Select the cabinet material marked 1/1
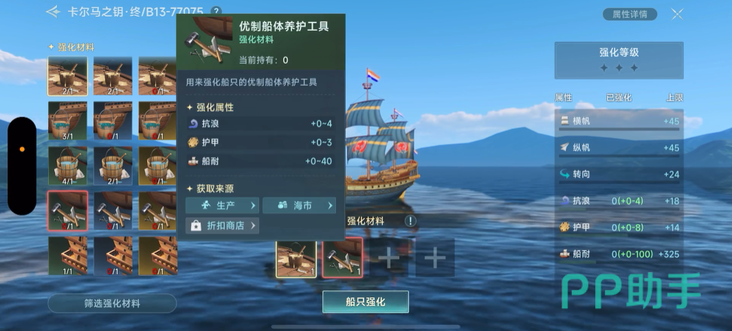Screen dimensions: 732x331 67,256
